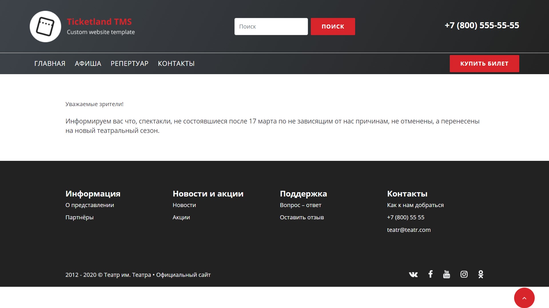549x308 pixels.
Task: Open the Facebook social icon
Action: [x=430, y=274]
